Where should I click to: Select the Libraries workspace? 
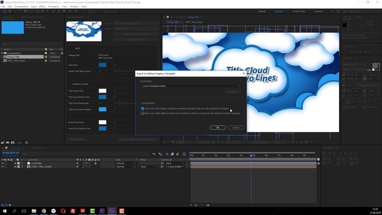[x=318, y=11]
